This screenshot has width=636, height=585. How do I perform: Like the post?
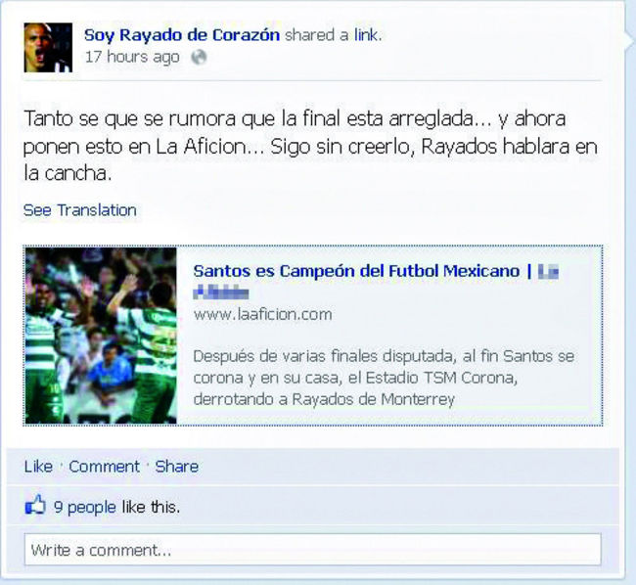38,467
